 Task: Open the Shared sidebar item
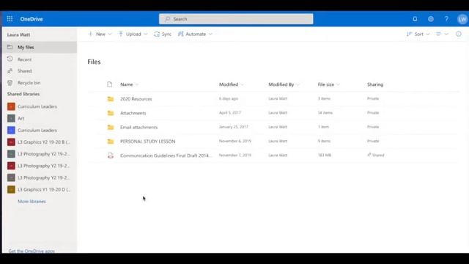point(40,71)
